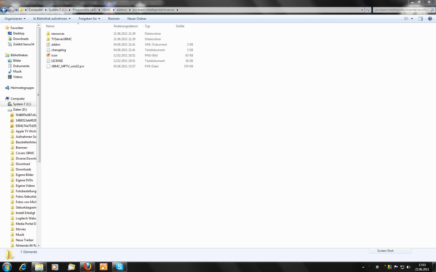436x272 pixels.
Task: Select the TVServerXBMC folder icon
Action: pos(48,39)
